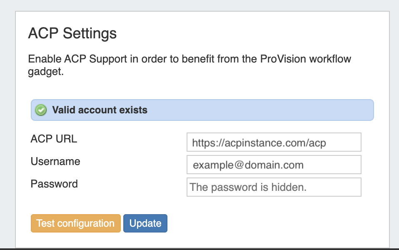The image size is (399, 250).
Task: Click The password is hidden placeholder
Action: (x=248, y=187)
